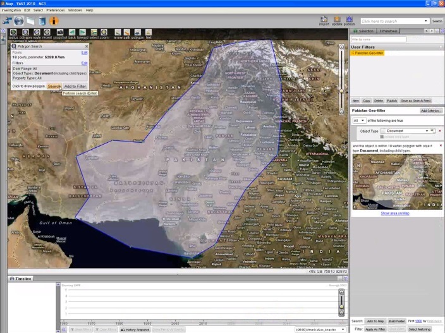
Task: Open the Edit menu
Action: point(27,10)
